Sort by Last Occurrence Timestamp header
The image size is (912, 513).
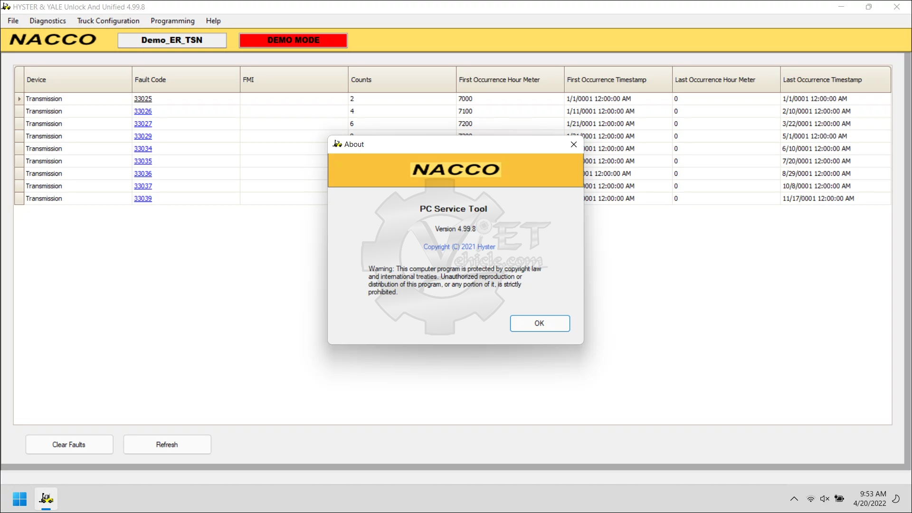point(836,80)
